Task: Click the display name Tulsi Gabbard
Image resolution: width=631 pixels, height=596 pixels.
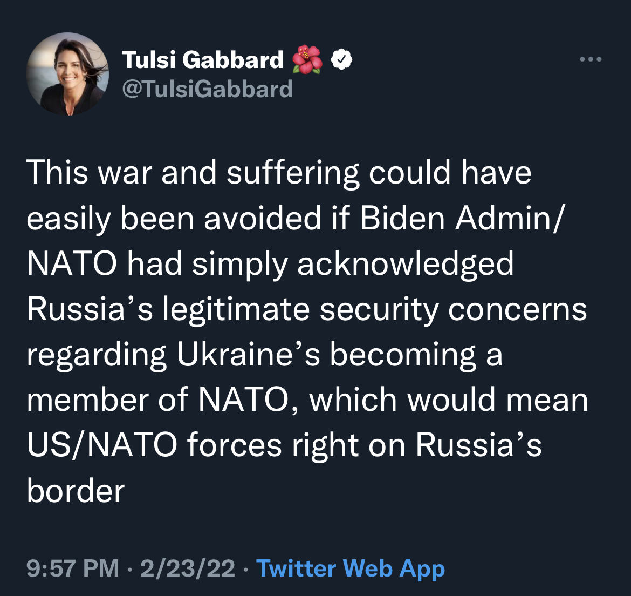Action: [x=202, y=59]
